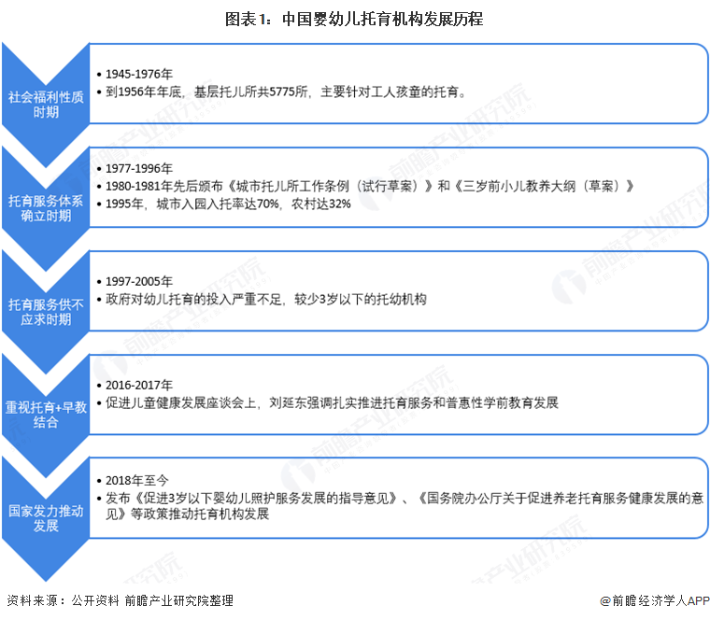Click the chart title 中国婴幼儿托育机构发展历程
Screen dimensions: 710x620
pos(354,18)
